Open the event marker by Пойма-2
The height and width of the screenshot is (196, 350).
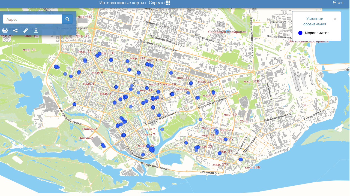pos(103,146)
